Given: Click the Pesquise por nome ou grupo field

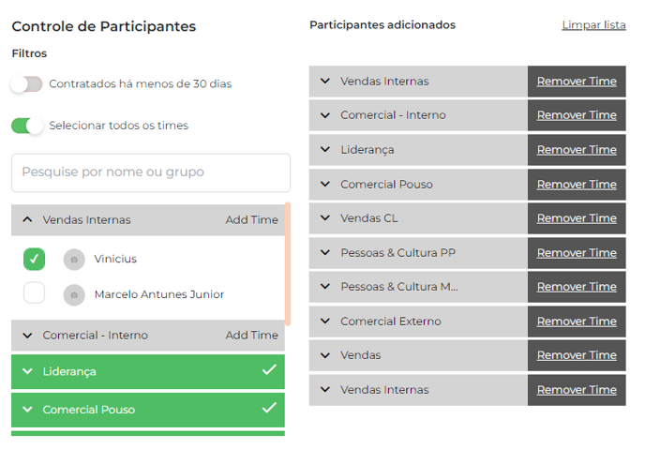Looking at the screenshot, I should [151, 172].
